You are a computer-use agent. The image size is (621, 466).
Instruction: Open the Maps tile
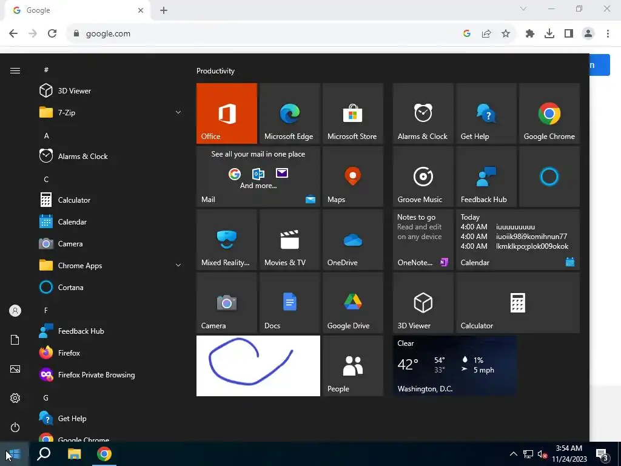click(x=353, y=177)
